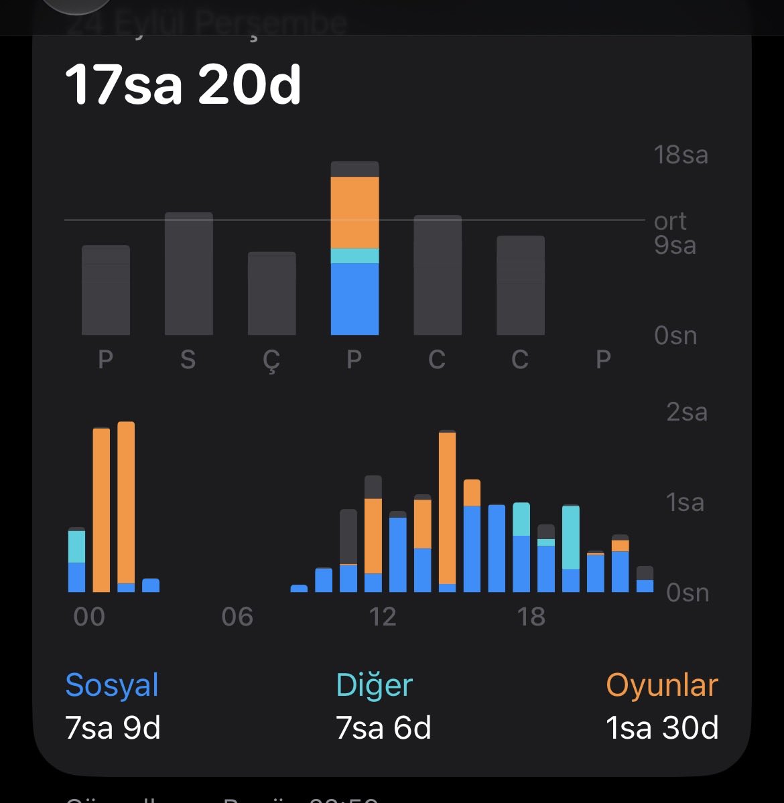The image size is (784, 803).
Task: Open the Diğer category usage
Action: [383, 706]
